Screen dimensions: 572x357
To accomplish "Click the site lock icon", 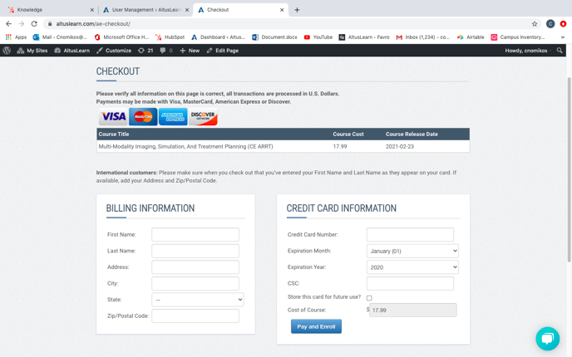I will 50,24.
